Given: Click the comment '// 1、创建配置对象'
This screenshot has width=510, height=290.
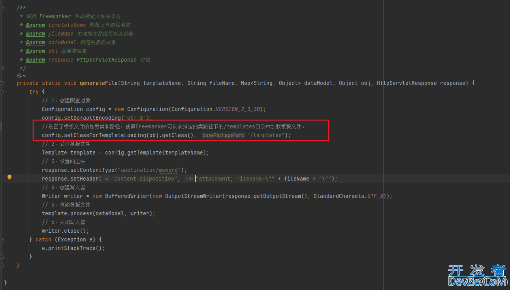Looking at the screenshot, I should 66,100.
